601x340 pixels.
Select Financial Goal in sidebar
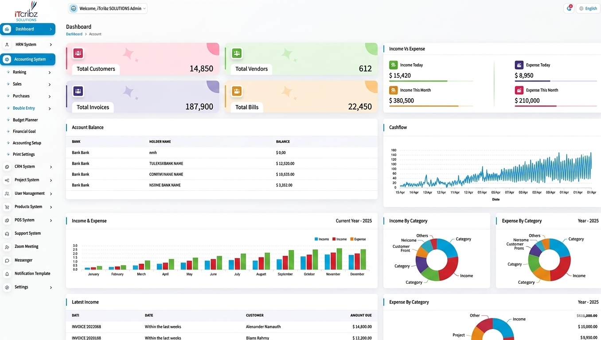[24, 131]
